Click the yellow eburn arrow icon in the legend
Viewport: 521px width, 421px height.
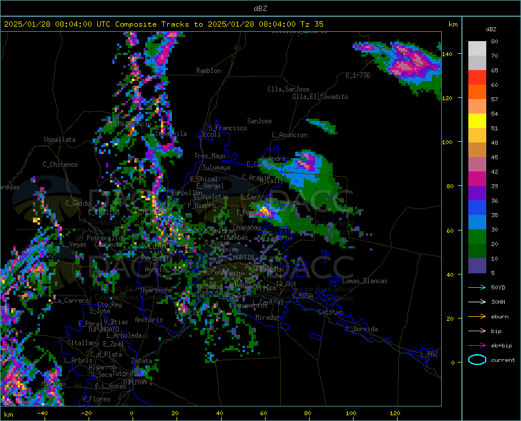pos(477,316)
